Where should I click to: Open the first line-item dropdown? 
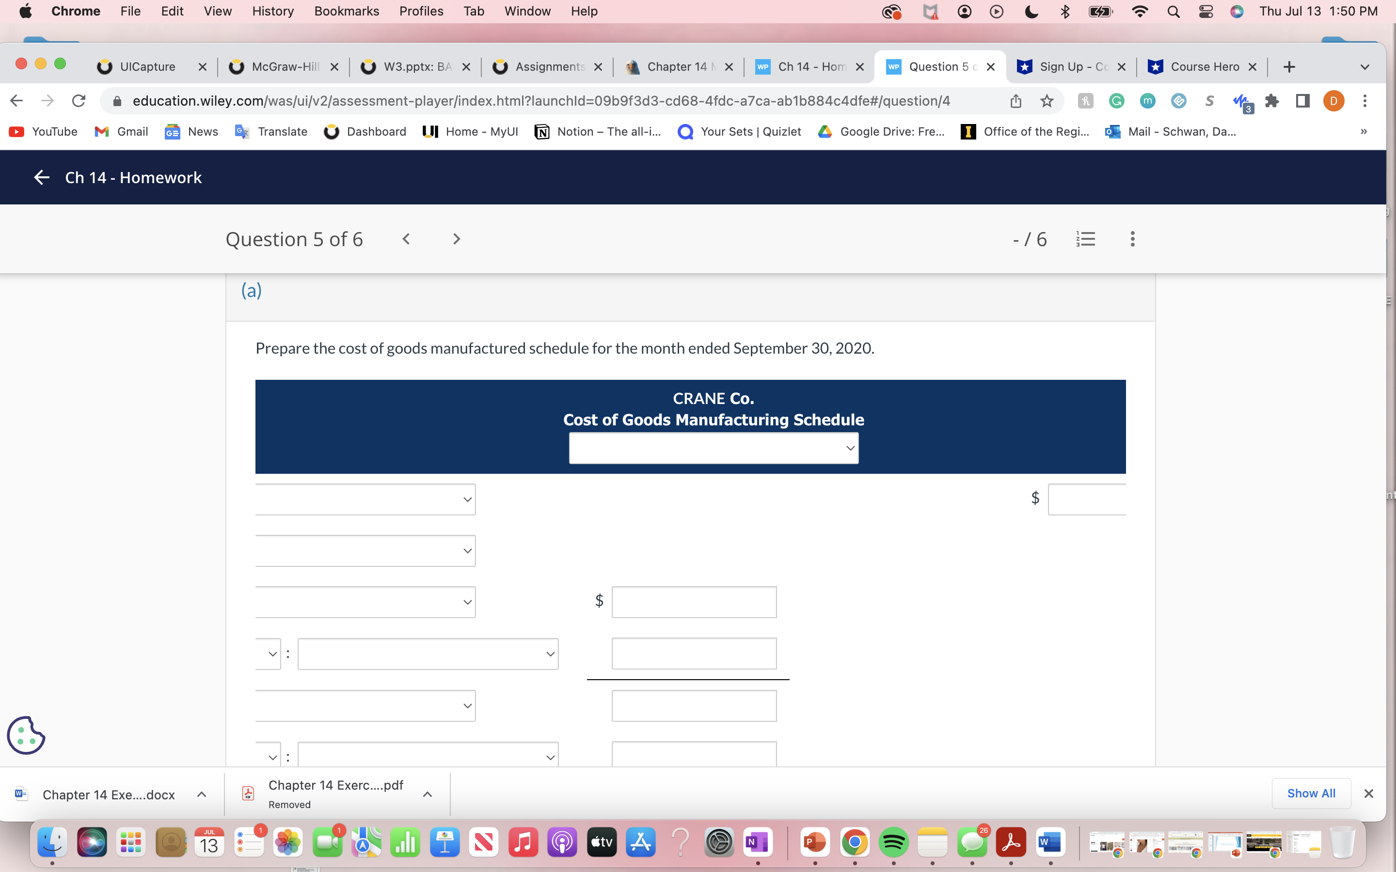click(x=365, y=499)
